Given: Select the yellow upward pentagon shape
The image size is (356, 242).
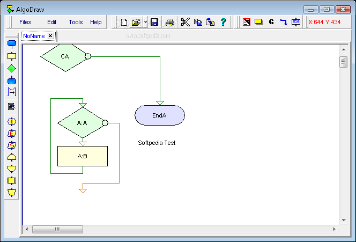Looking at the screenshot, I should pos(12,157).
